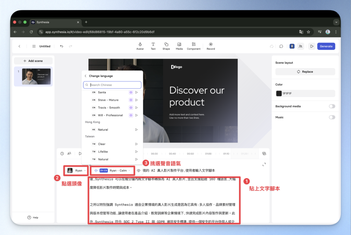Click Replace scene layout button
The height and width of the screenshot is (235, 351).
[305, 72]
